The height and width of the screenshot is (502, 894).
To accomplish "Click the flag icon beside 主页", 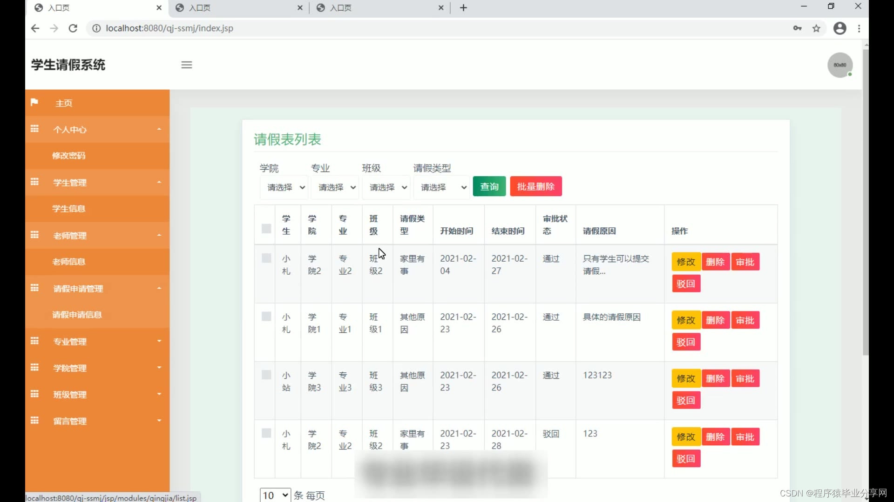I will (34, 102).
